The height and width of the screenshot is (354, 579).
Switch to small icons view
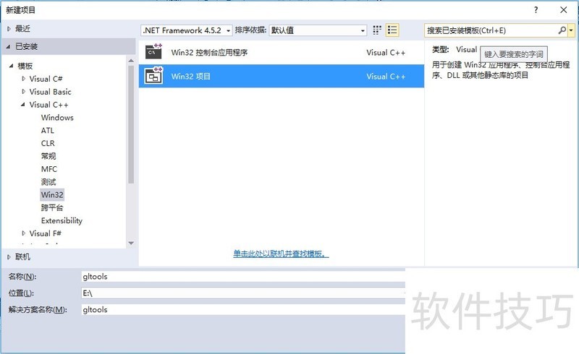pyautogui.click(x=376, y=30)
